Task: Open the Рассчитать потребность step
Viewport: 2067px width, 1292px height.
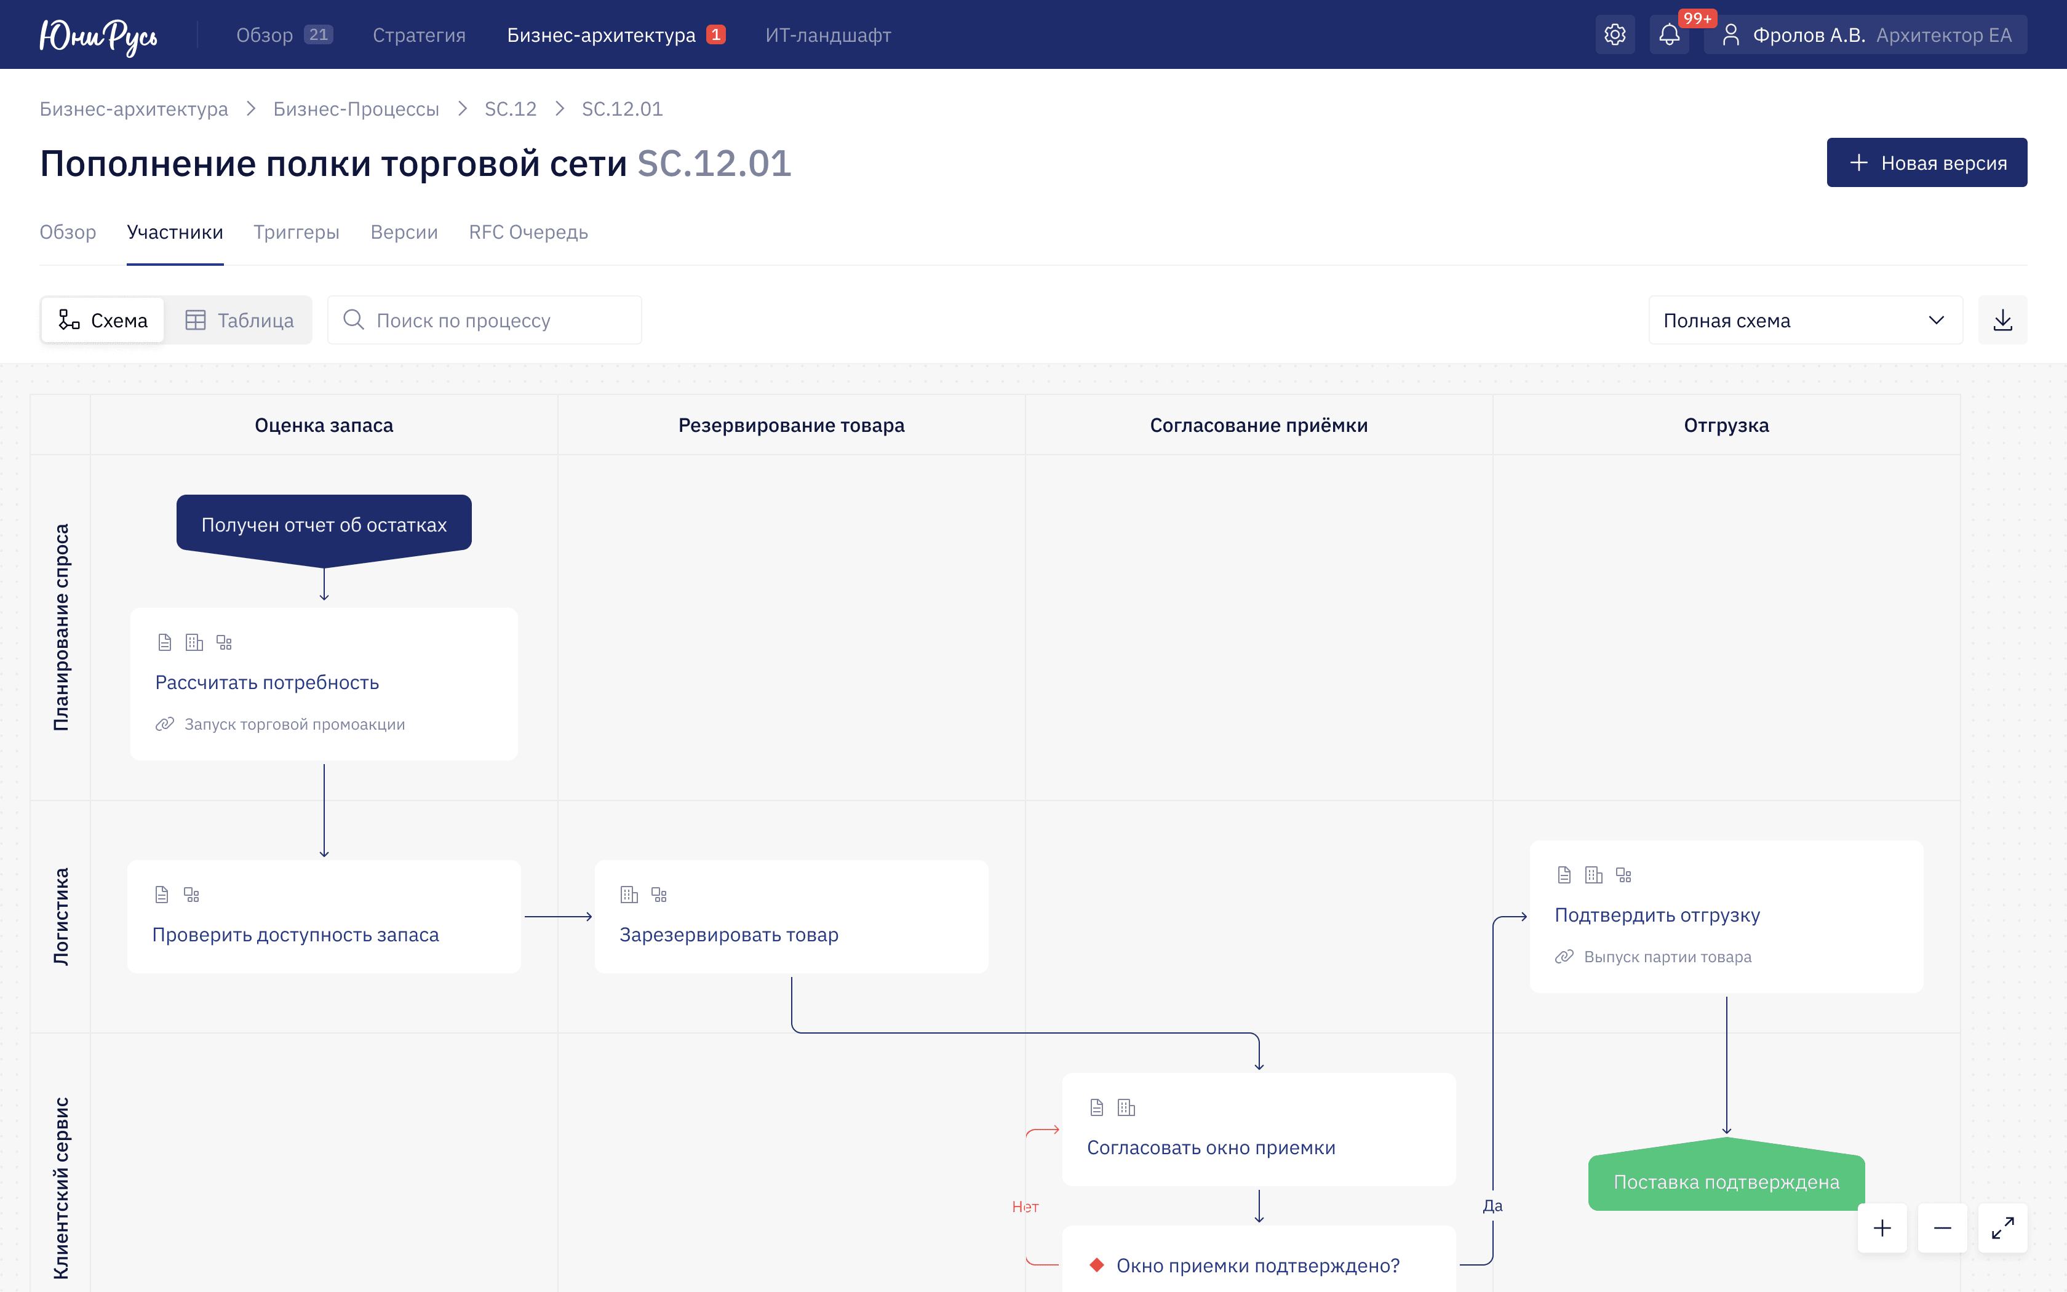Action: pyautogui.click(x=324, y=684)
